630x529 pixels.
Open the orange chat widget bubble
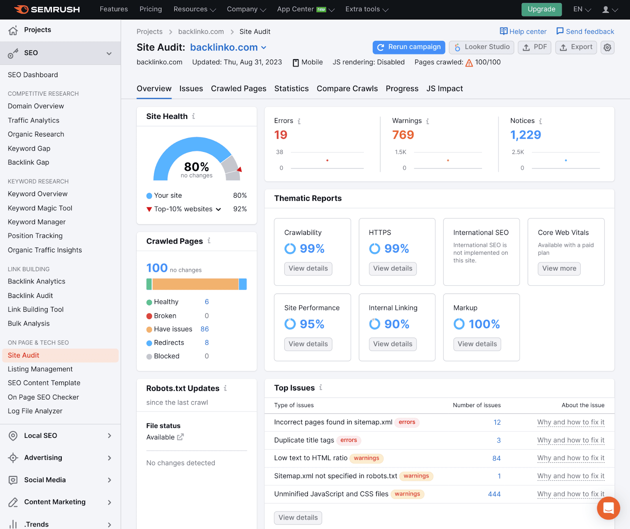(608, 508)
